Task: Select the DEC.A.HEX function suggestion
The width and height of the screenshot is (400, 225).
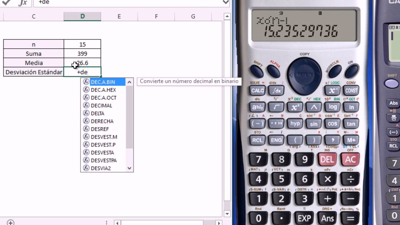Action: pos(104,90)
